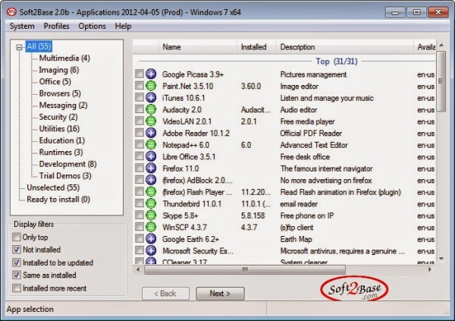Select the iTunes 10.6.1 row checkbox
This screenshot has height=321, width=455.
[x=140, y=97]
